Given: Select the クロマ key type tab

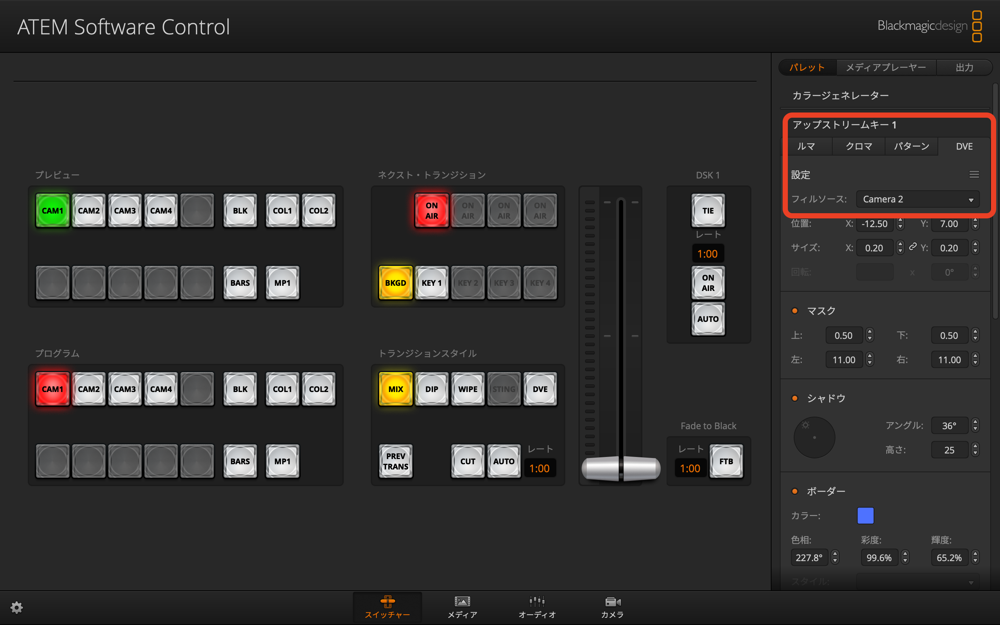Looking at the screenshot, I should [858, 146].
